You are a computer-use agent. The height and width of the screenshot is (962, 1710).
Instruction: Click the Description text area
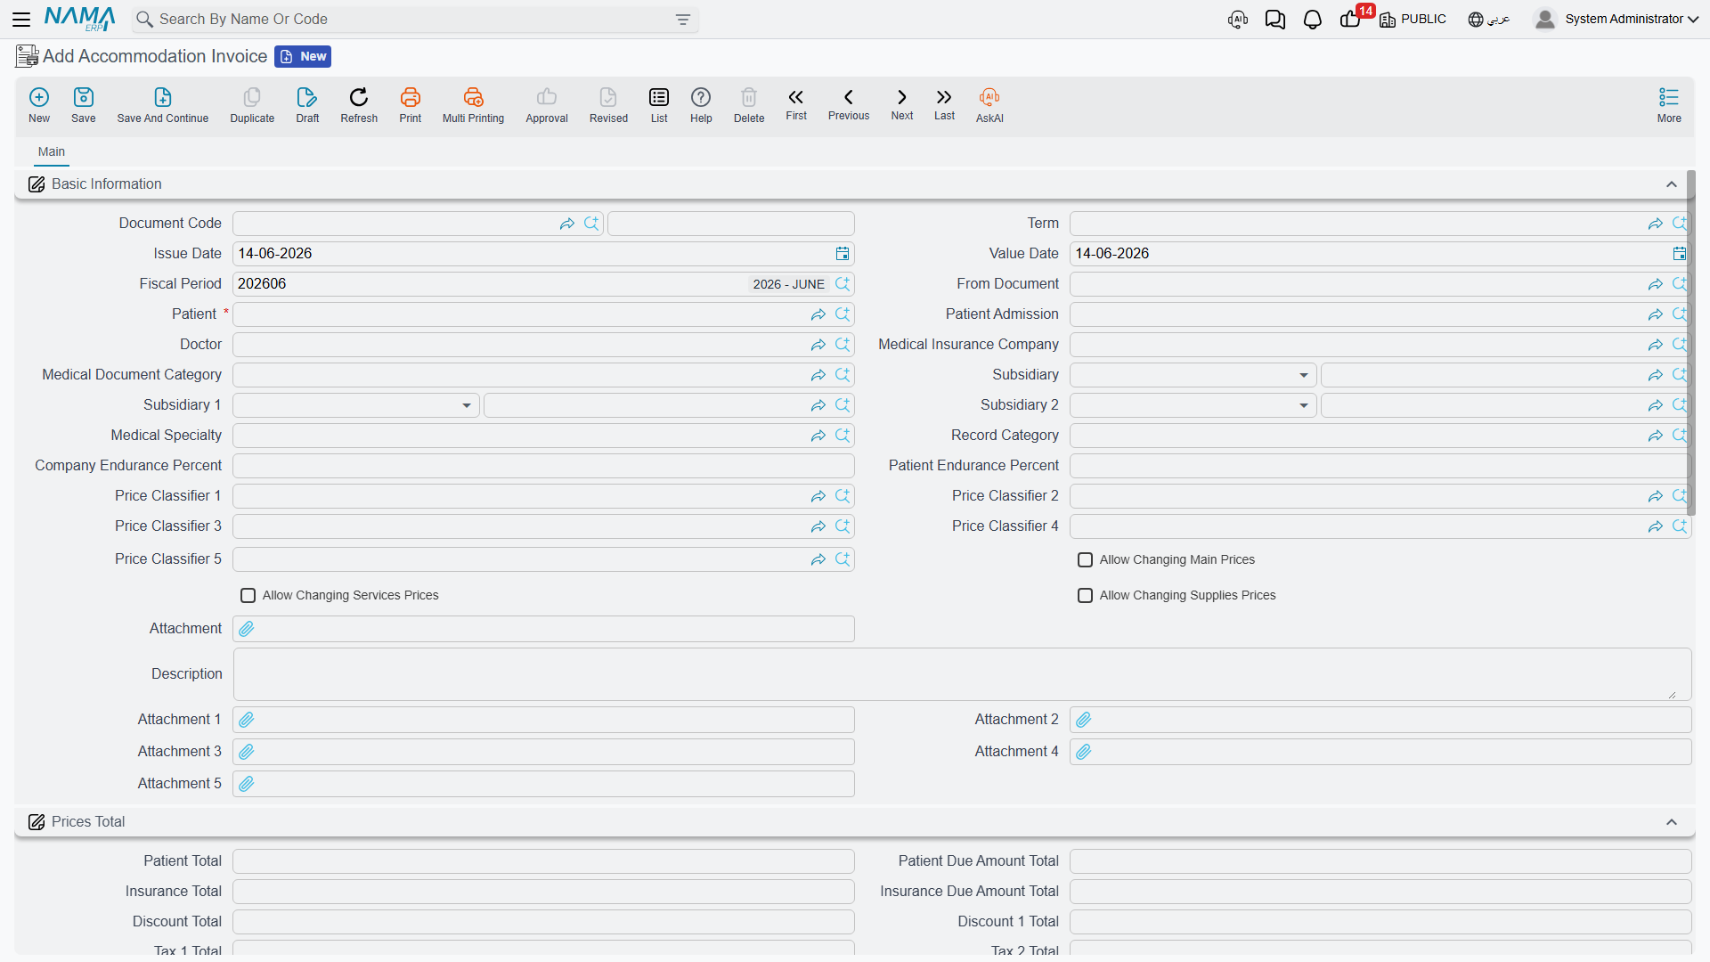click(x=962, y=674)
